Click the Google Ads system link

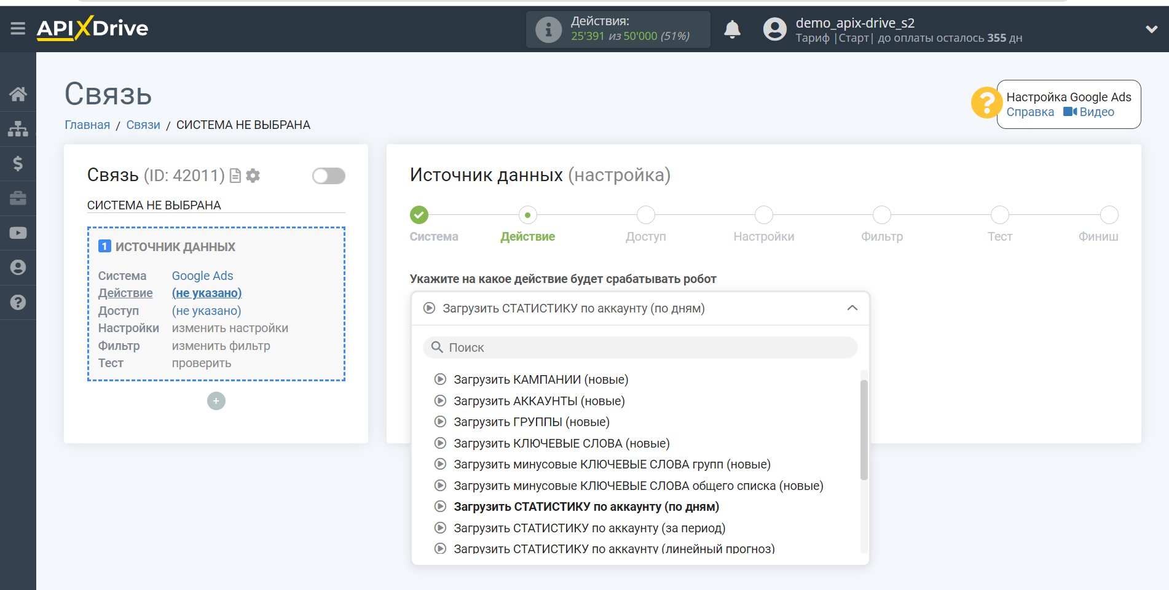click(202, 276)
